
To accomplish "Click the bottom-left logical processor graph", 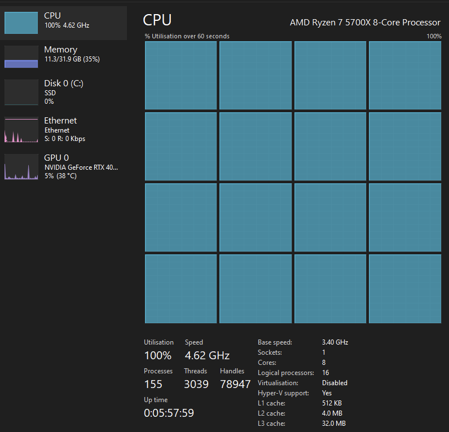I will click(x=181, y=289).
